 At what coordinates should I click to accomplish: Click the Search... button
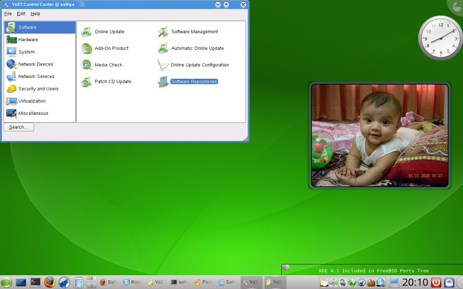pos(19,127)
